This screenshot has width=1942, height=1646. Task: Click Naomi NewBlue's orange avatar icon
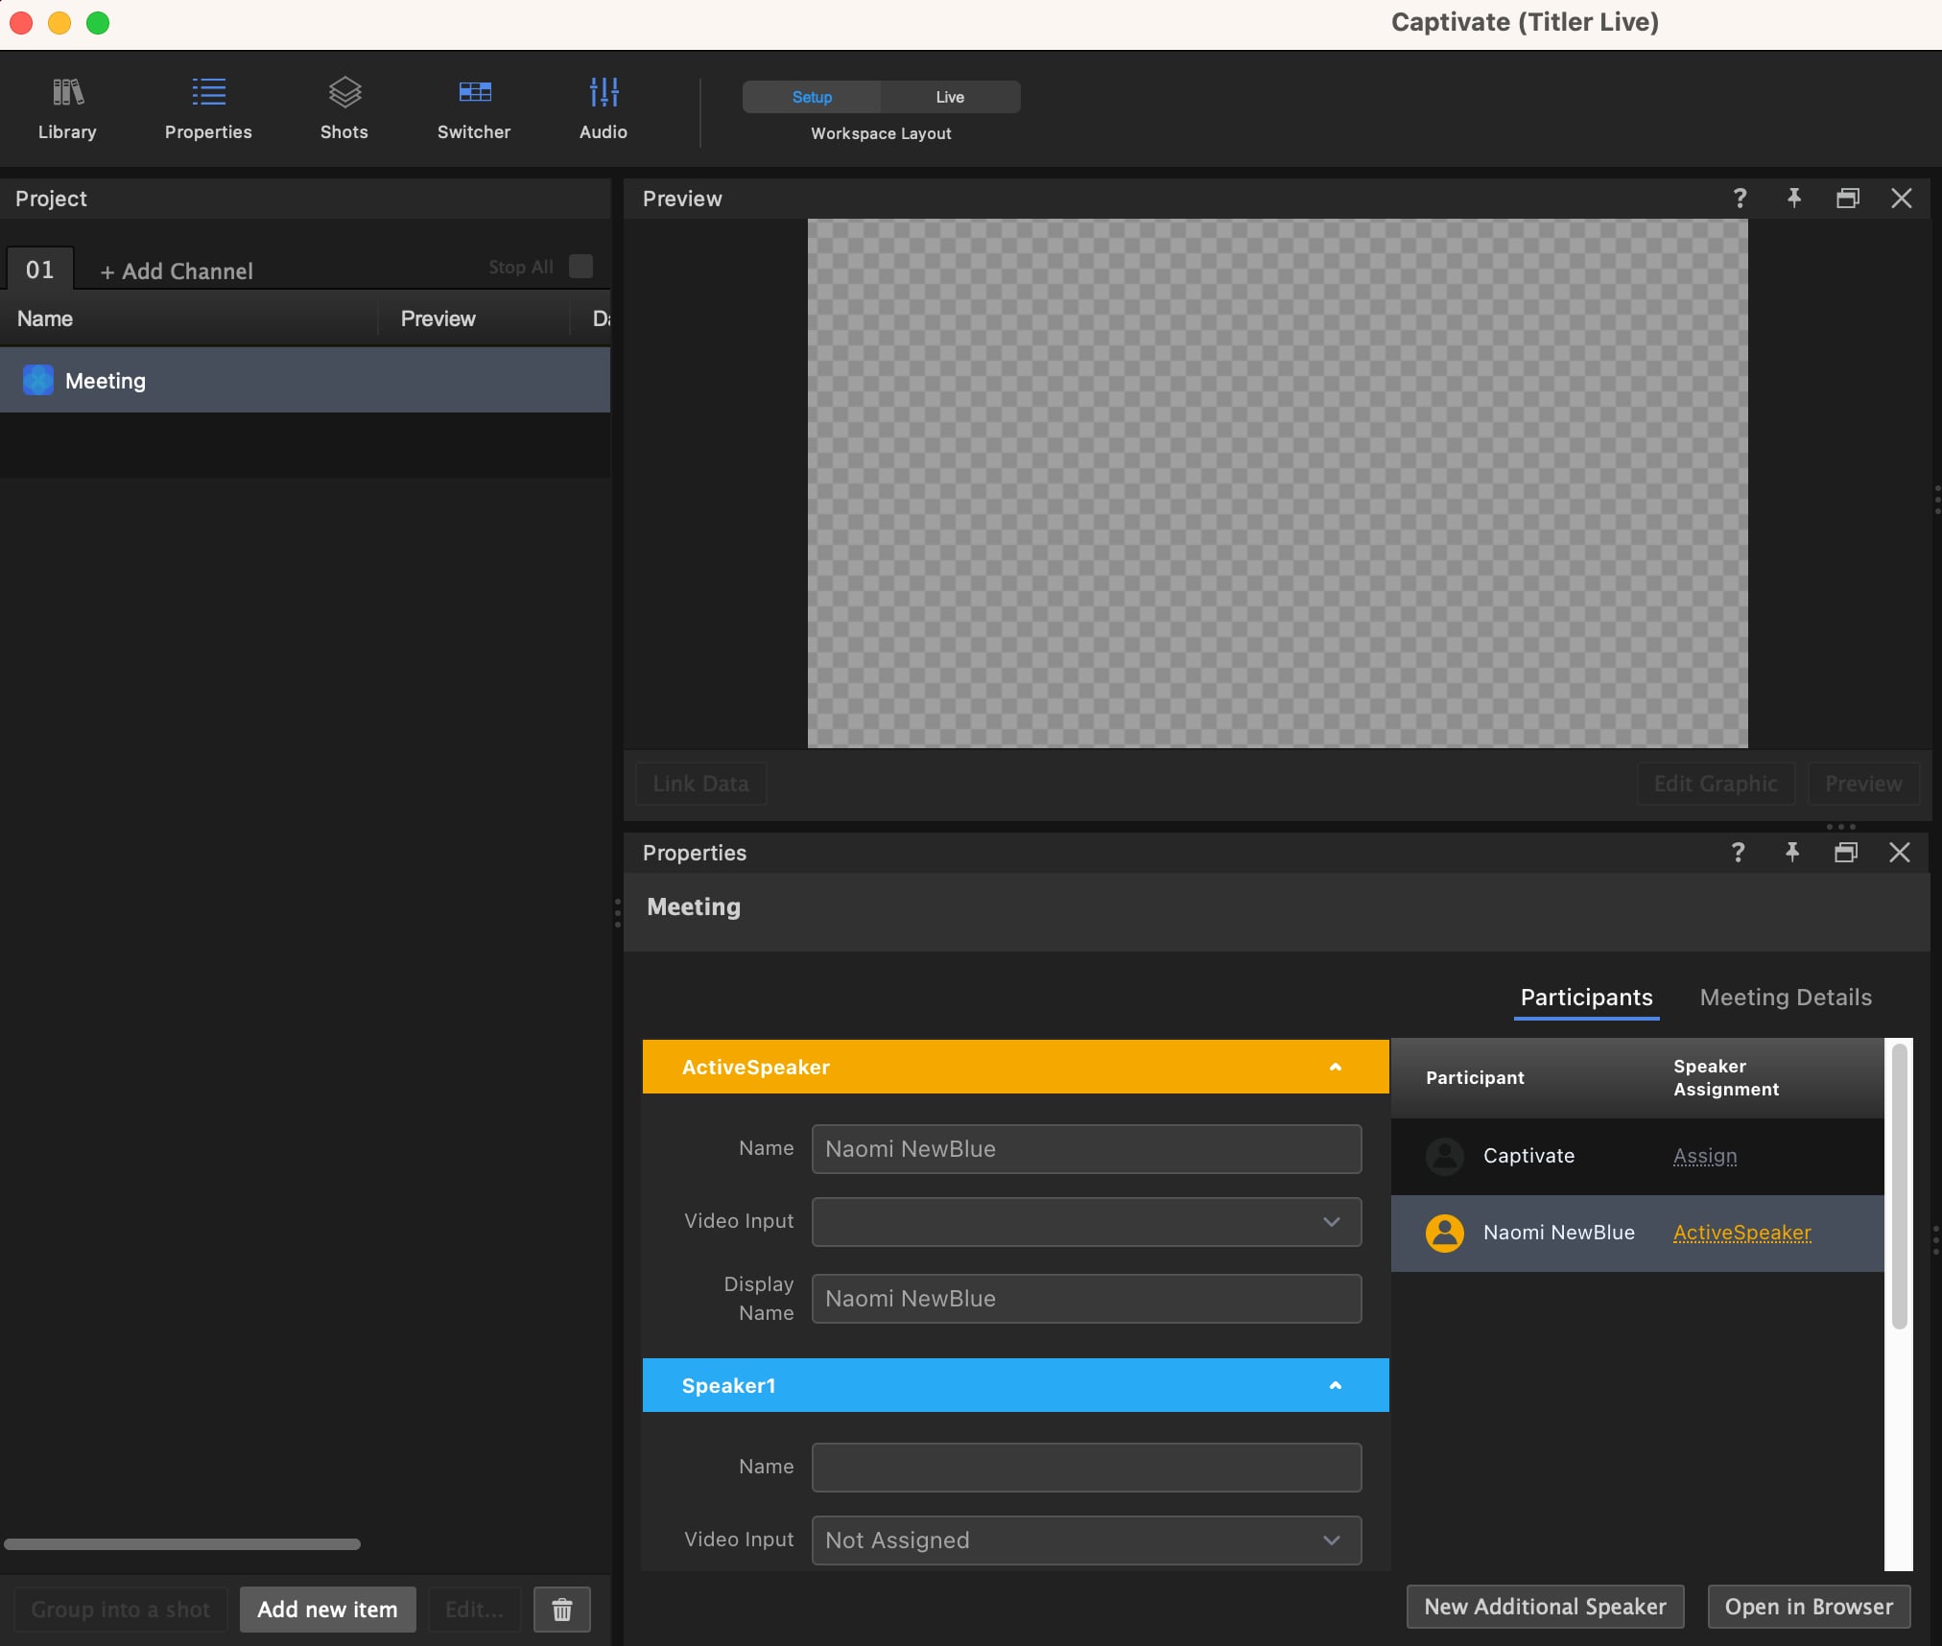click(1444, 1233)
